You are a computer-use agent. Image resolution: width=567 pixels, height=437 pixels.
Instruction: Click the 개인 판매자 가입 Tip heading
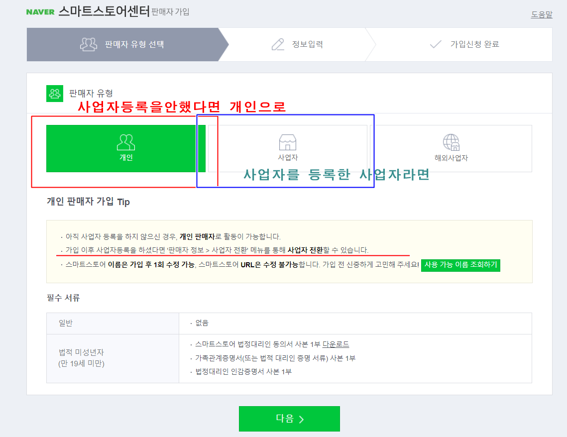88,202
